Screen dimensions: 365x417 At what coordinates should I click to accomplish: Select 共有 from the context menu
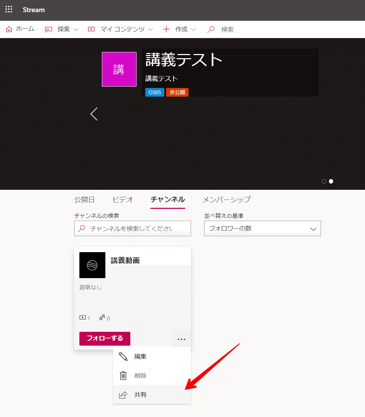tap(140, 394)
